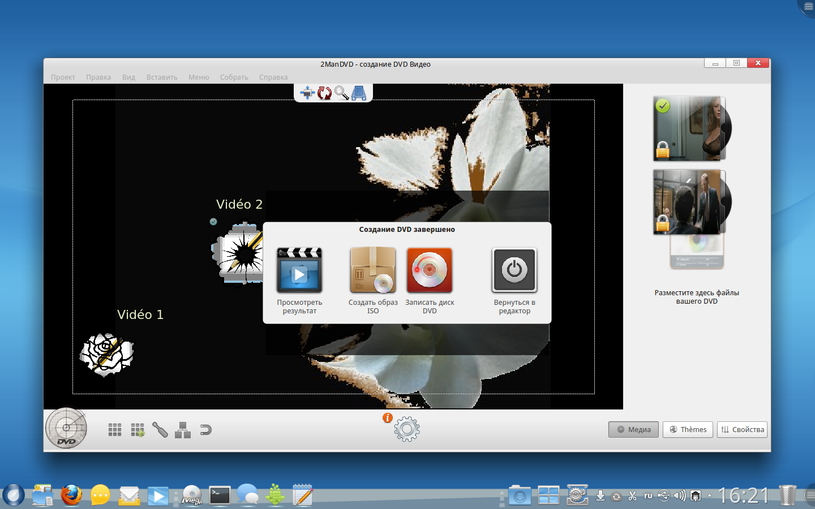Open the 'Проект' menu

point(63,77)
